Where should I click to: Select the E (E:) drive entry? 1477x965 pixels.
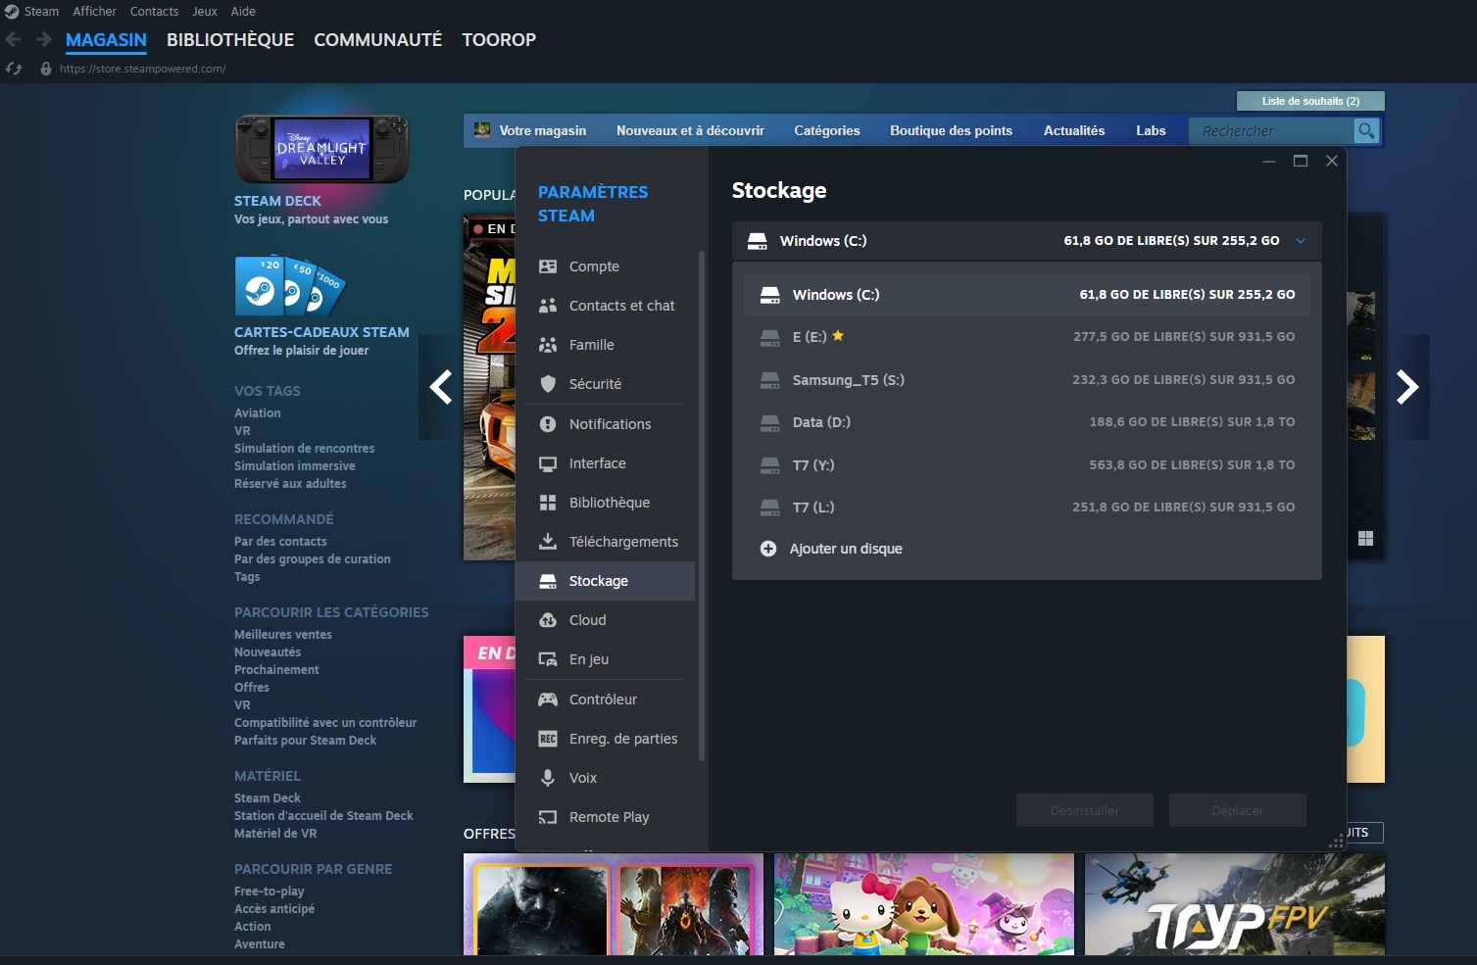1027,337
